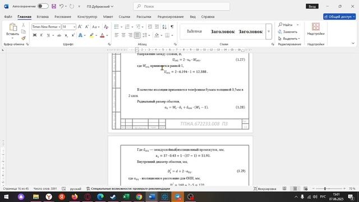Apply the first Заголовок heading style
The height and width of the screenshot is (202, 359).
coord(223,31)
